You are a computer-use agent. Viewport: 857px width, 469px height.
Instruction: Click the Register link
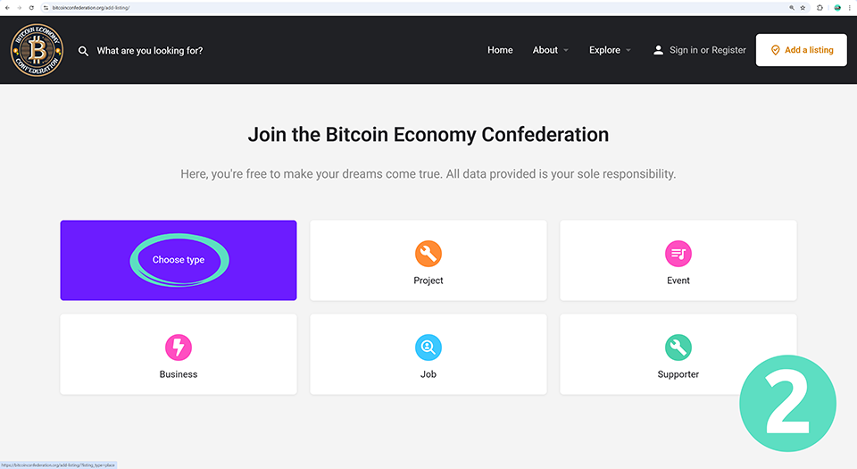(728, 50)
